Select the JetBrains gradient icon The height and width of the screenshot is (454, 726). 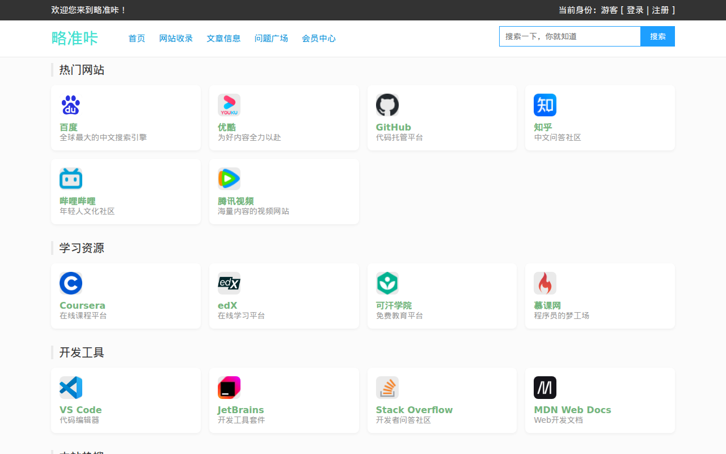click(229, 388)
